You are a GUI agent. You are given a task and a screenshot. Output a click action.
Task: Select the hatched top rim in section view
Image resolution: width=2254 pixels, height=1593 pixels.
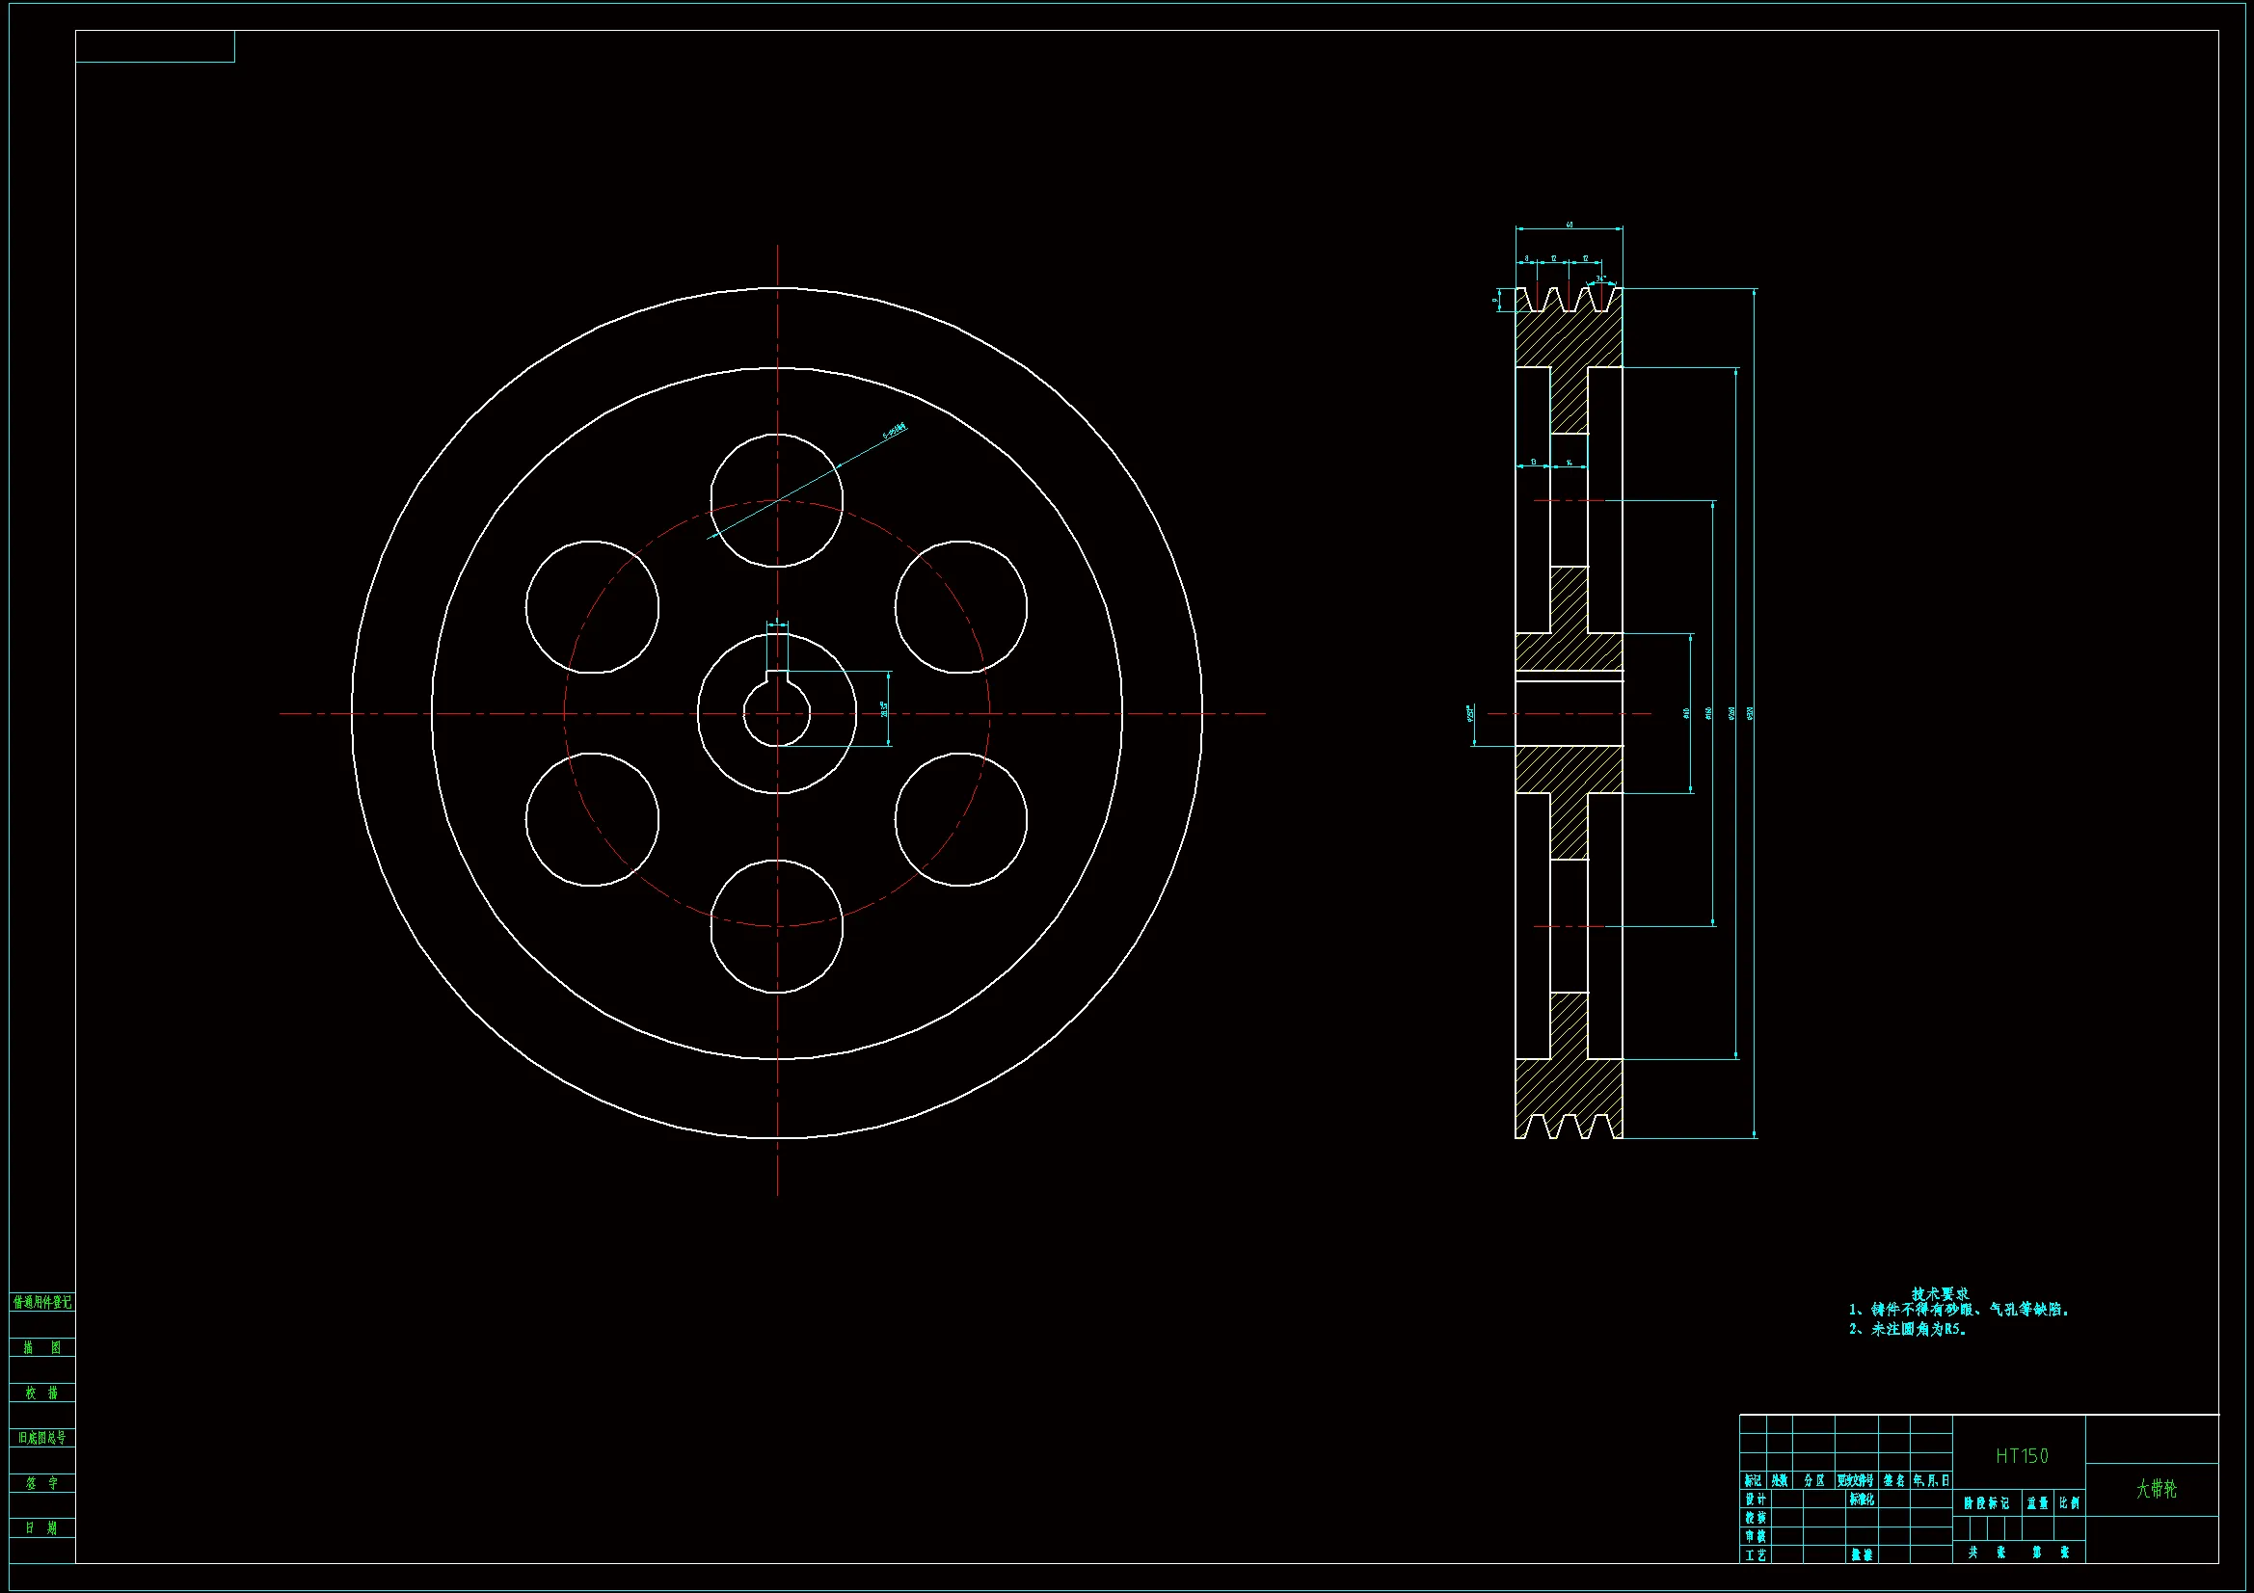[1569, 338]
